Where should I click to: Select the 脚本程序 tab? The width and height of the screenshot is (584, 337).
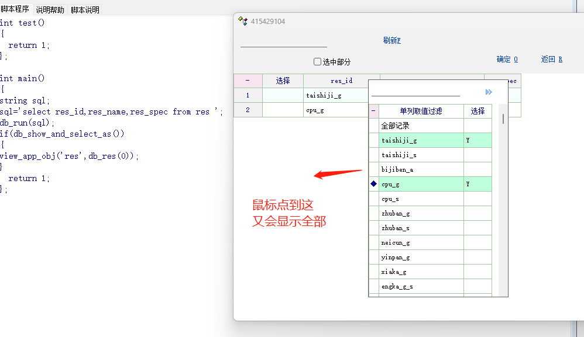click(15, 9)
